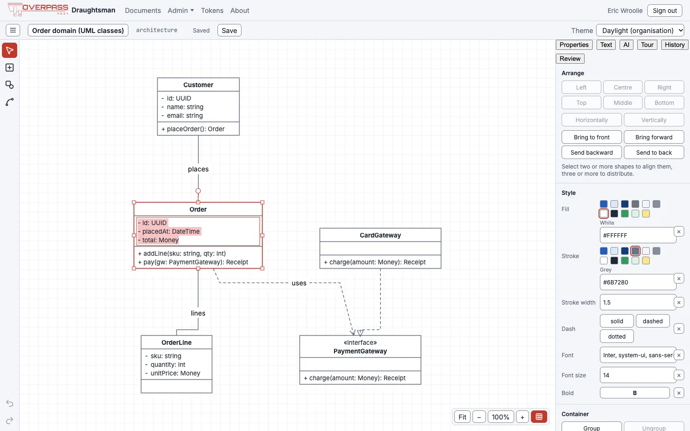
Task: Open the Theme dropdown
Action: pos(640,30)
